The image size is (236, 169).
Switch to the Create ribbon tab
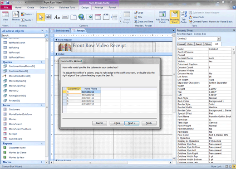point(30,7)
